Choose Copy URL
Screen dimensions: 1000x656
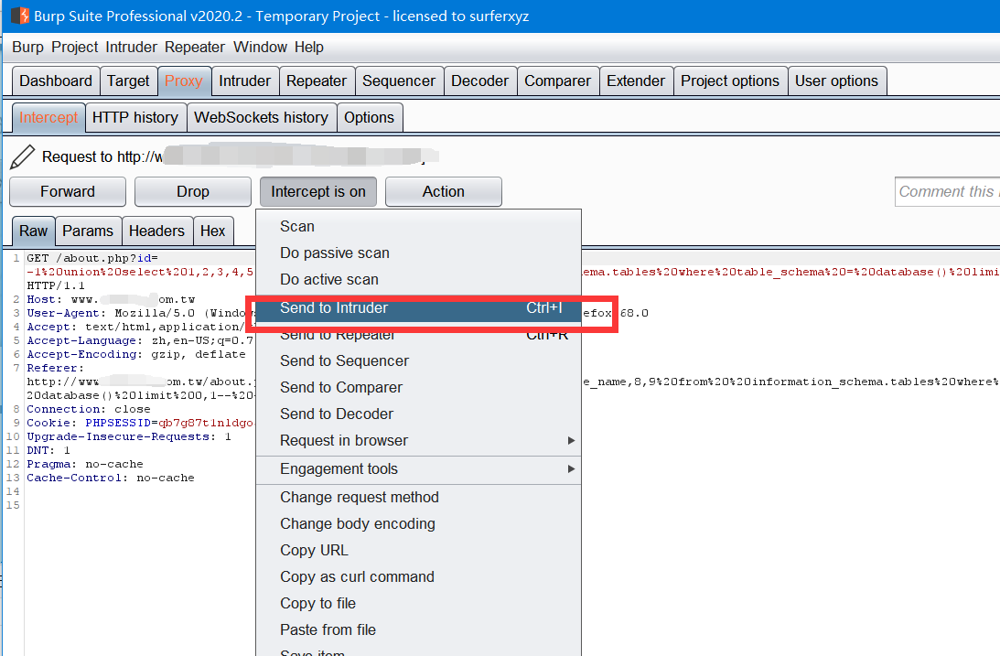tap(418, 550)
